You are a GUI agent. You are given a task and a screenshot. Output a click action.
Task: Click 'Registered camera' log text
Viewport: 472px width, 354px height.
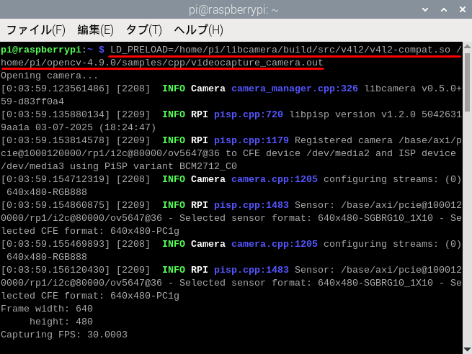coord(344,140)
